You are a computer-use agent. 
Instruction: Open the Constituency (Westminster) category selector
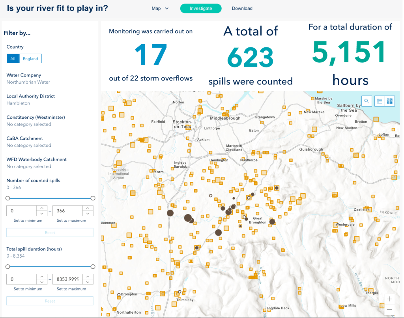pyautogui.click(x=29, y=124)
